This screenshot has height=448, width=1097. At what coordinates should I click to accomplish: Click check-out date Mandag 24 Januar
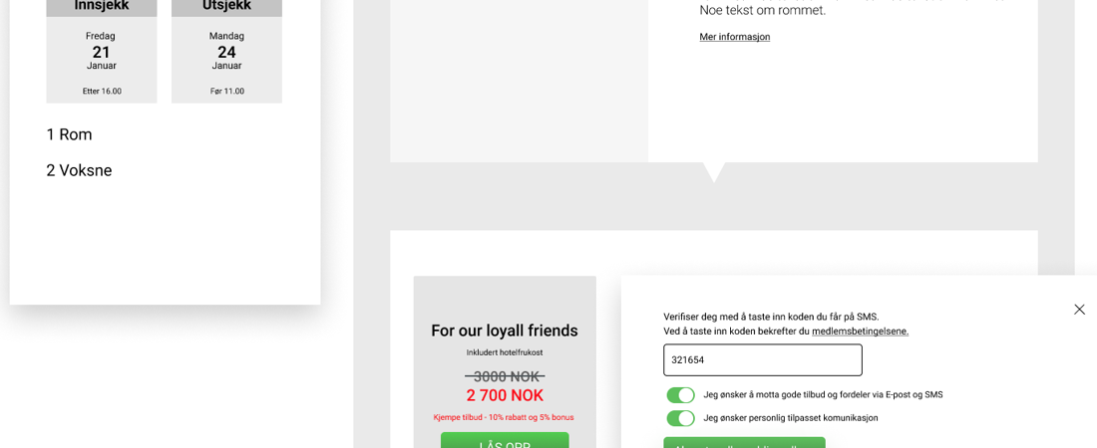(x=226, y=52)
